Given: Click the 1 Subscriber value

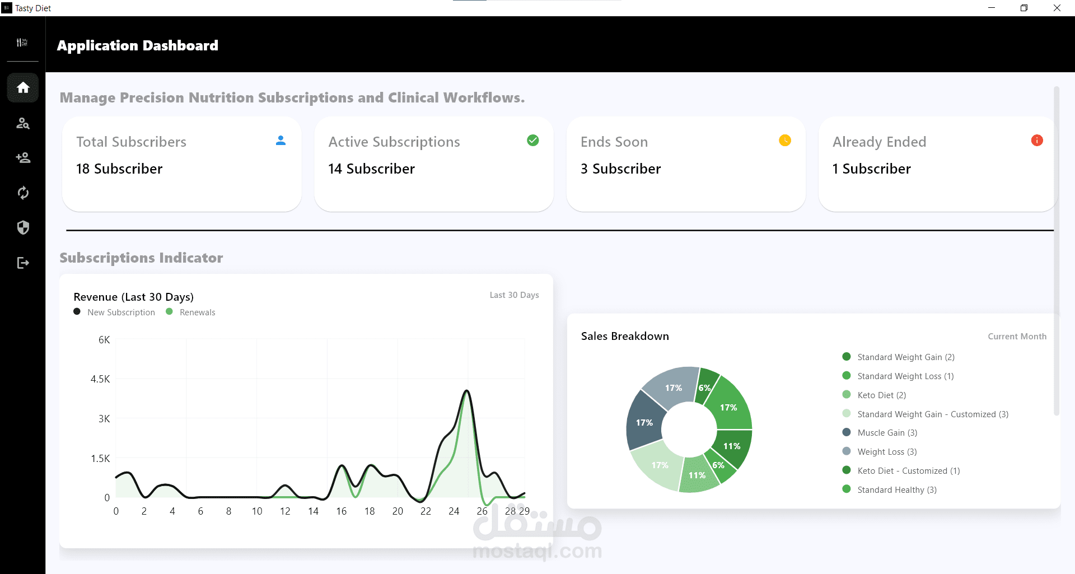Looking at the screenshot, I should click(x=871, y=169).
